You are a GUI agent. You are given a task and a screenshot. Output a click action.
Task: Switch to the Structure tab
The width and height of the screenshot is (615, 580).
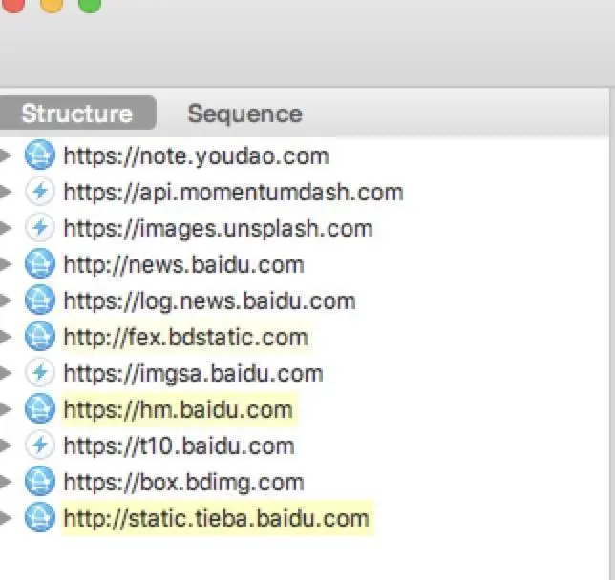point(76,114)
